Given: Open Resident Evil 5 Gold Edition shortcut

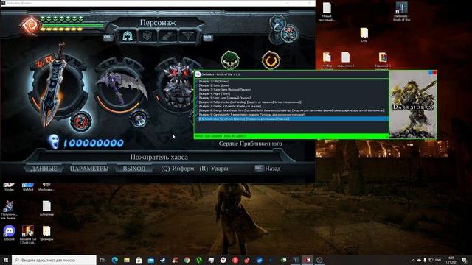Looking at the screenshot, I should click(28, 234).
